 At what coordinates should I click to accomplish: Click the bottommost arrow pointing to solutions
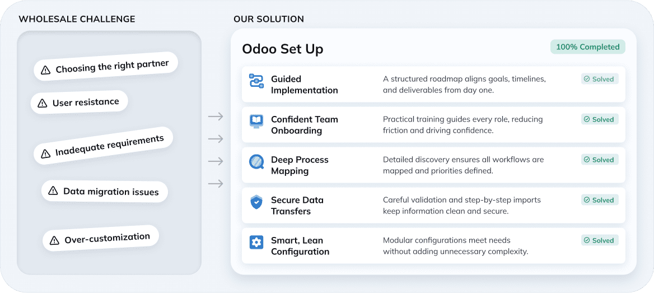point(216,184)
